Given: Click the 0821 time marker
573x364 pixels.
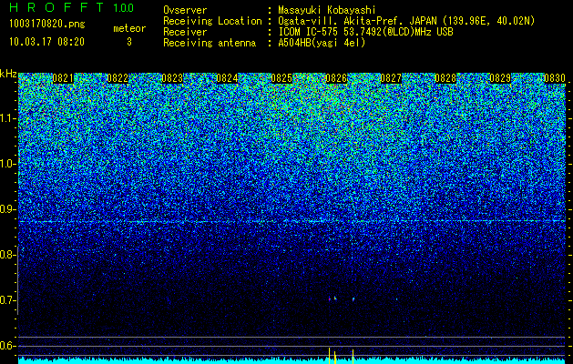Looking at the screenshot, I should coord(63,78).
